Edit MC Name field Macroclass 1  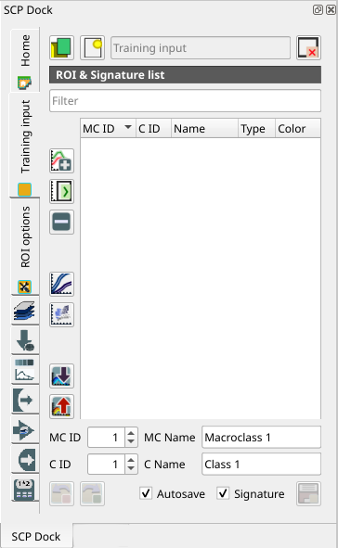click(x=261, y=438)
